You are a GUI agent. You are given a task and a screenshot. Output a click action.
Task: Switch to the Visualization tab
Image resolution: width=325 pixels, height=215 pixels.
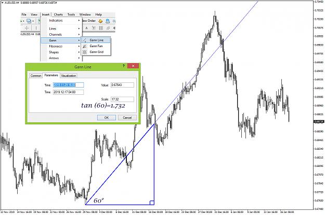click(x=69, y=76)
